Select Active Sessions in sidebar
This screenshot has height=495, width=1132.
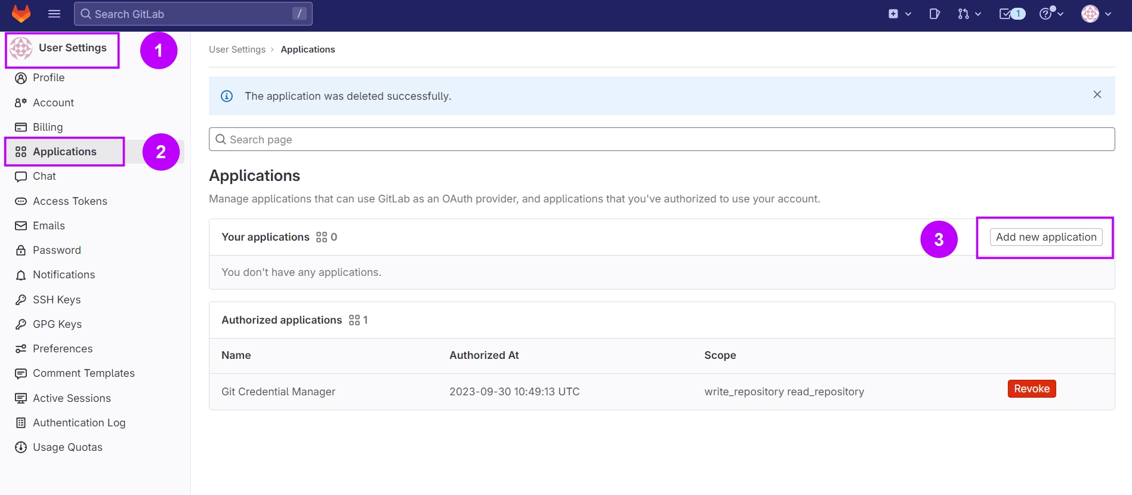pos(72,398)
